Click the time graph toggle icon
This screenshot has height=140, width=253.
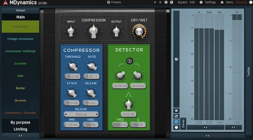[x=176, y=59]
